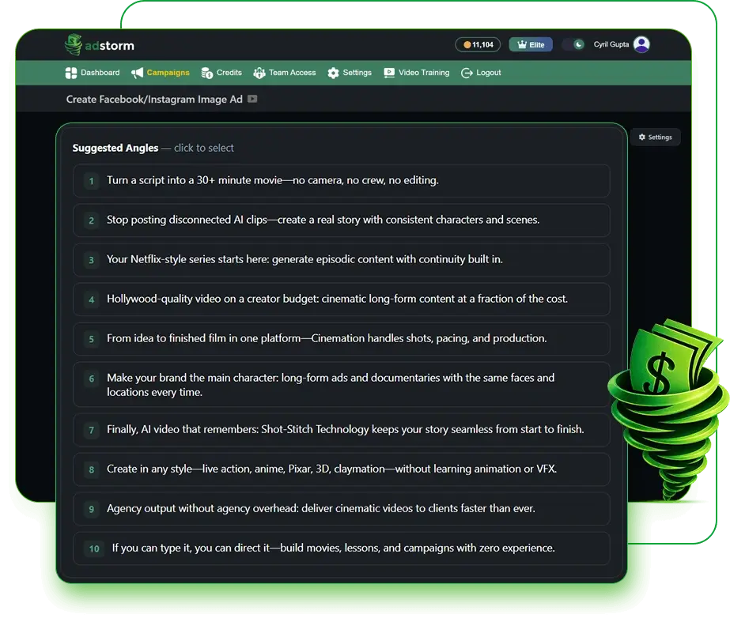Screen dimensions: 730x618
Task: Toggle the dark mode moon switch
Action: point(573,45)
